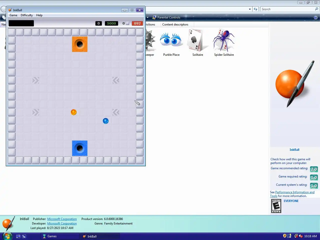
Task: Click the upper left-pointing arrow tile
Action: pos(116,80)
